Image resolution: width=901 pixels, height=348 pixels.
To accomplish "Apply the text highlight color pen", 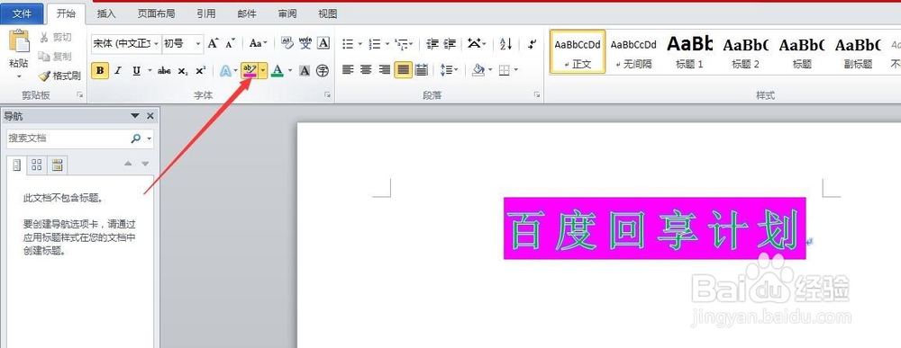I will tap(250, 70).
